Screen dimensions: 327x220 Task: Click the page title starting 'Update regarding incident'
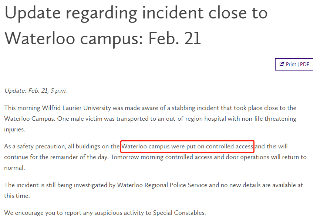(x=136, y=25)
